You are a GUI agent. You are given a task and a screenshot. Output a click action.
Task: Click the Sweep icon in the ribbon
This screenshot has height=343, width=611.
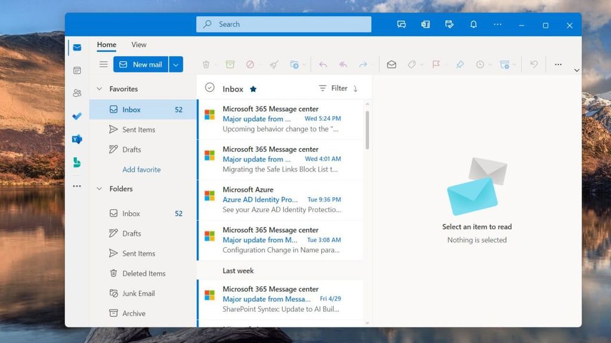pos(274,64)
